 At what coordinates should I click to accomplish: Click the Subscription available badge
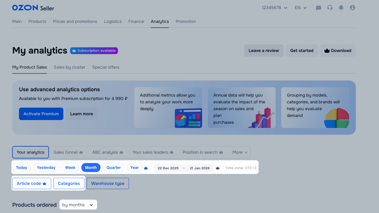coord(94,51)
